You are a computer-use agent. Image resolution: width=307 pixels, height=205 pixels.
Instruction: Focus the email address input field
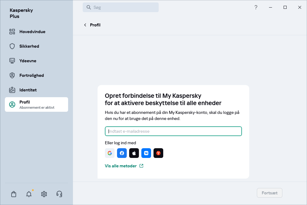pos(173,131)
